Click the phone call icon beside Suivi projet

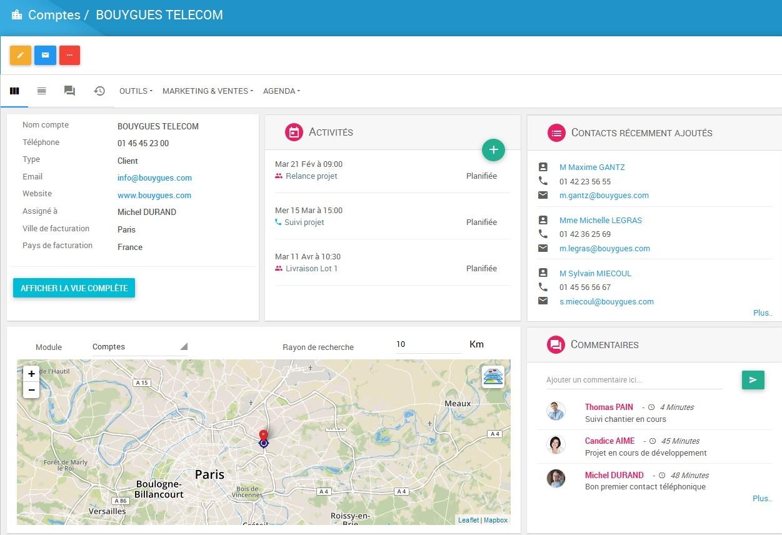pyautogui.click(x=278, y=222)
